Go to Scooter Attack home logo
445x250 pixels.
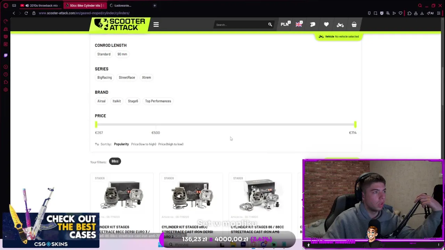[x=120, y=25]
